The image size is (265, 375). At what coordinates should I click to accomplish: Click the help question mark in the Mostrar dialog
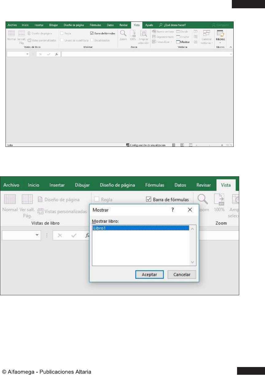(173, 210)
